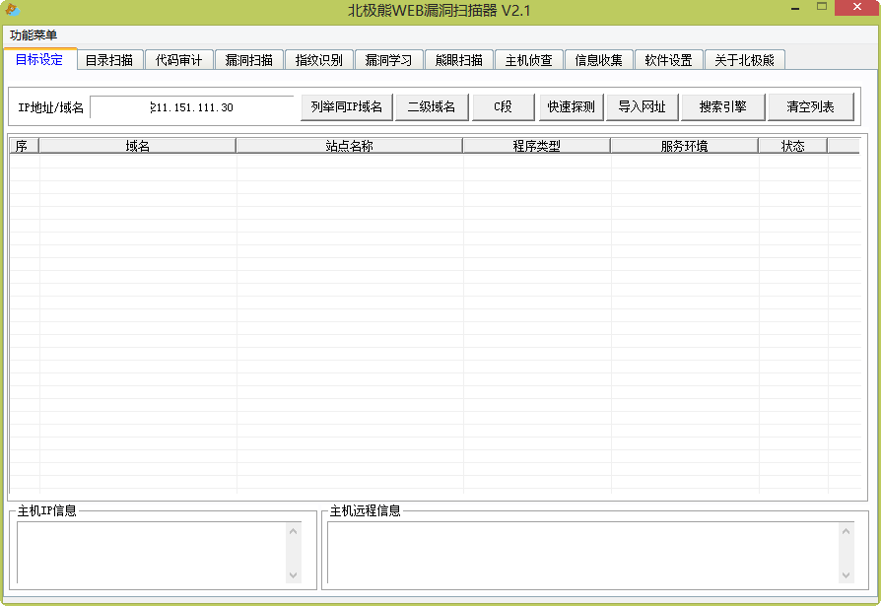Screen dimensions: 881x606
Task: Run the C段 scan button
Action: [503, 107]
